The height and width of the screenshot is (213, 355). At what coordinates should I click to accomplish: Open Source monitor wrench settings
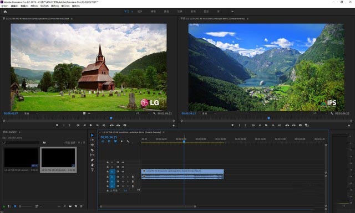click(154, 113)
